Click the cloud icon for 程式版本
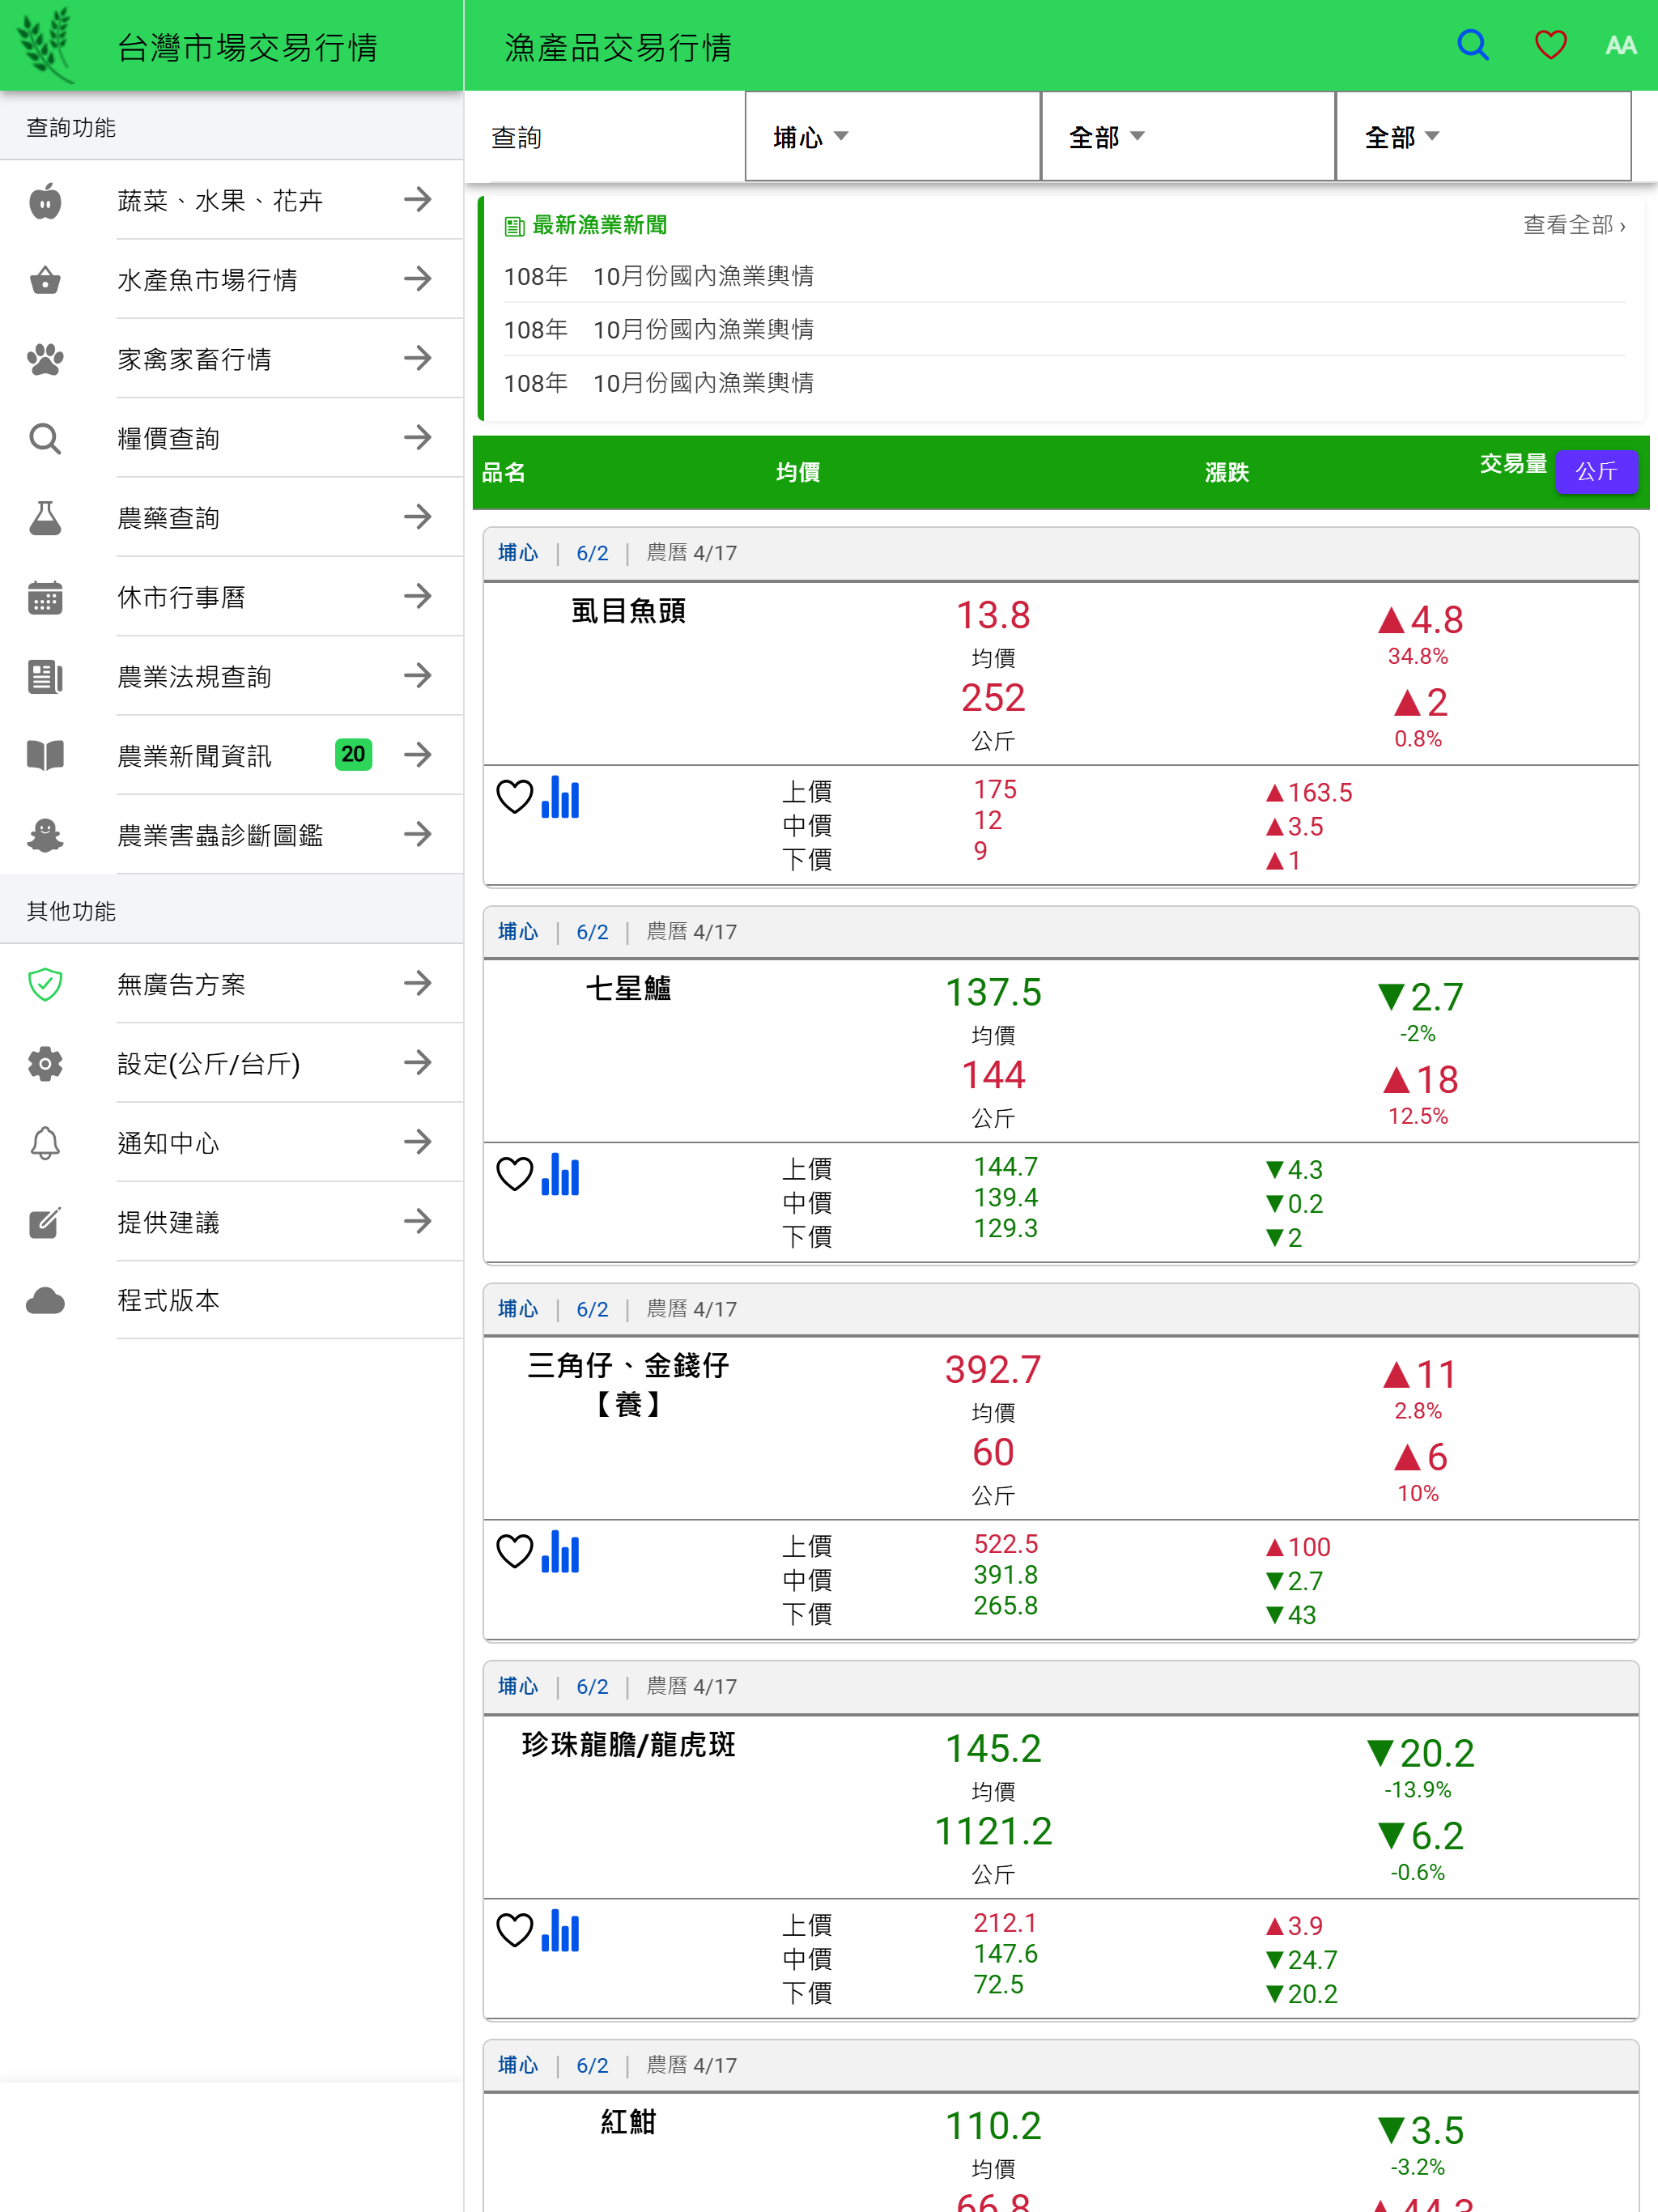This screenshot has height=2212, width=1658. [x=45, y=1301]
